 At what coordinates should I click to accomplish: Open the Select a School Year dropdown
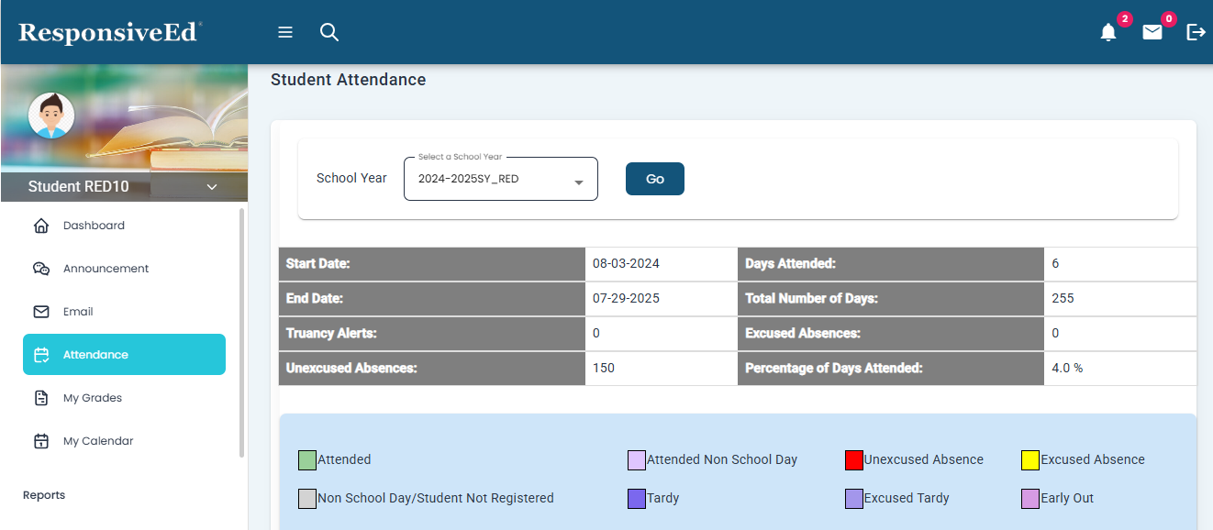[500, 179]
